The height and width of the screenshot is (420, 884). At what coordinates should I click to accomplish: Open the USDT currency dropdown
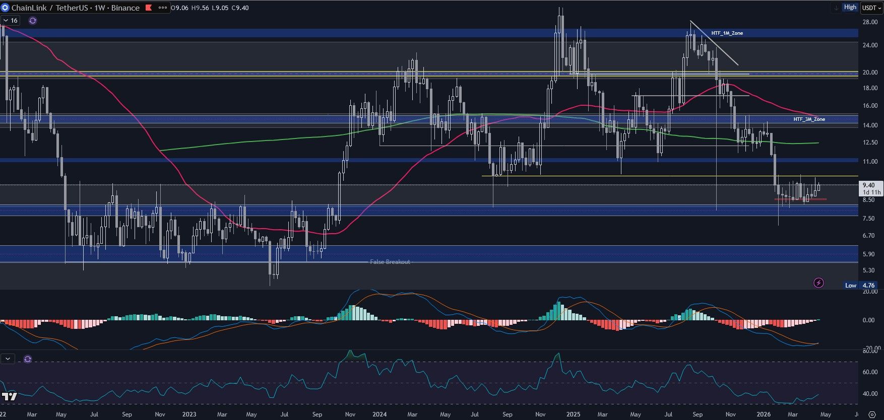tap(870, 8)
